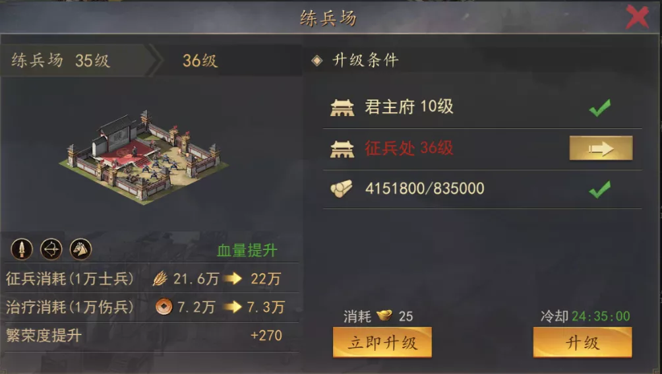Click the 升级条件 diamond header marker
The width and height of the screenshot is (662, 374).
point(317,61)
